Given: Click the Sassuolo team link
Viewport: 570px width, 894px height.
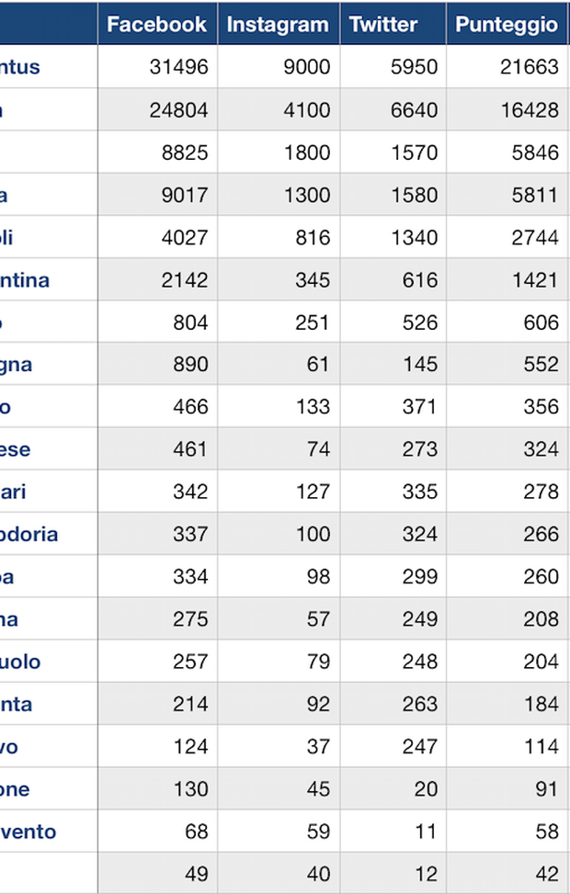Looking at the screenshot, I should pos(21,662).
